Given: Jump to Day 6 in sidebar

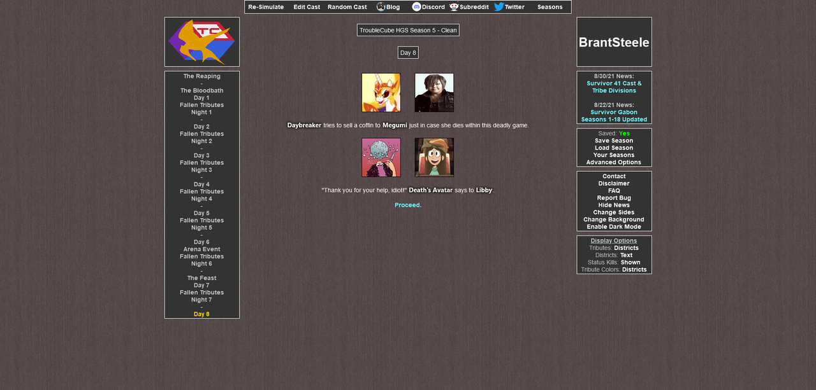Looking at the screenshot, I should tap(201, 242).
